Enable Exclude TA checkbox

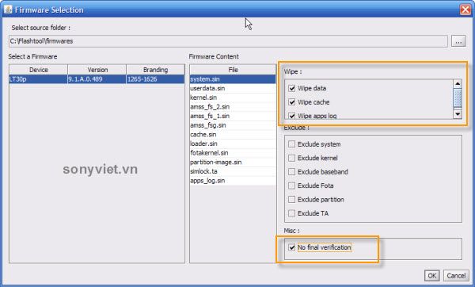291,213
